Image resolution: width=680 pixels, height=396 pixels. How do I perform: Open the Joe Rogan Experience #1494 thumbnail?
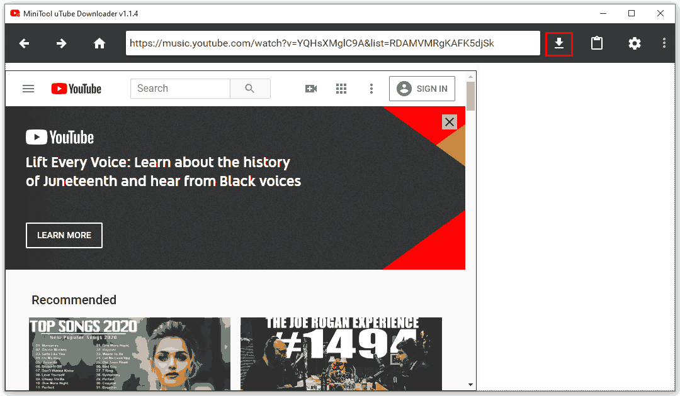pyautogui.click(x=341, y=354)
